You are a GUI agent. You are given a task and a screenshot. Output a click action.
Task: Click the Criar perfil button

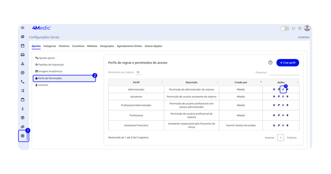point(288,63)
